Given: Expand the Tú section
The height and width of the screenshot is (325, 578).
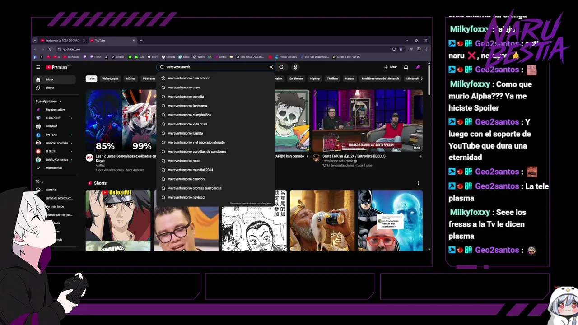Looking at the screenshot, I should point(40,181).
